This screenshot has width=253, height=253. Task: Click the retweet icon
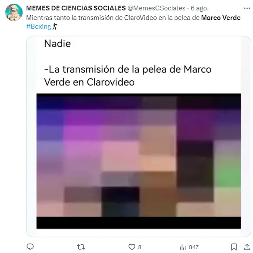(x=81, y=247)
